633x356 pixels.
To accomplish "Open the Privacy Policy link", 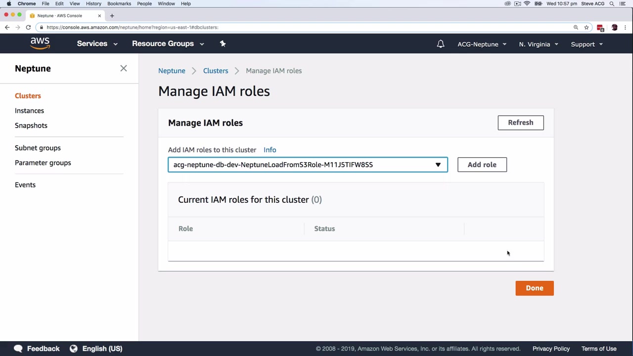I will tap(551, 349).
